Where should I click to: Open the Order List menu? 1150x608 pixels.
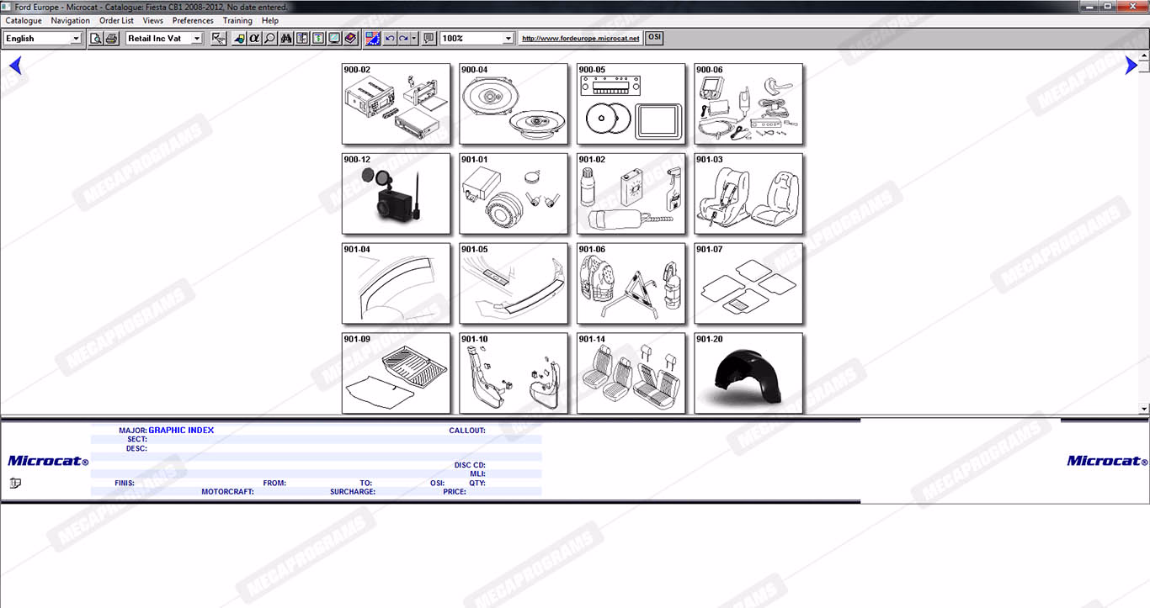pos(116,20)
